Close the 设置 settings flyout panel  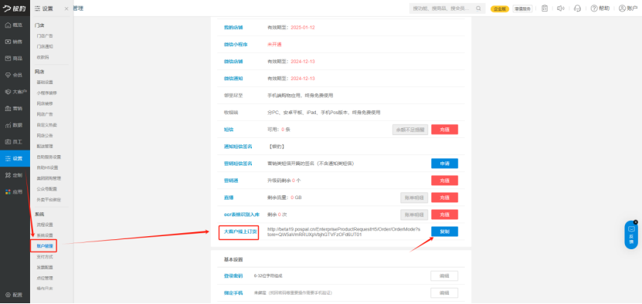click(66, 8)
